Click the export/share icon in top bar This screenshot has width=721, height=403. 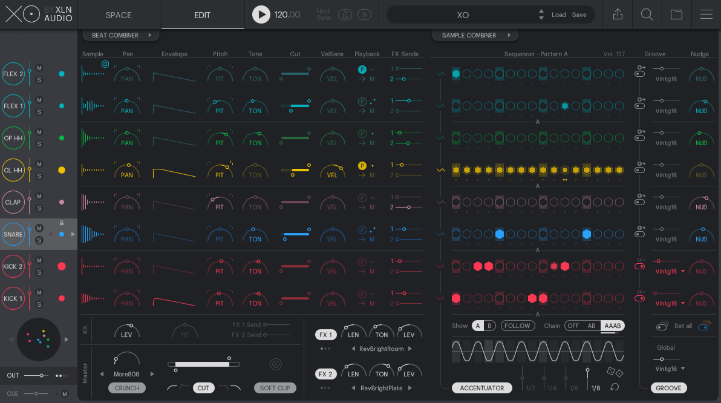(x=618, y=15)
